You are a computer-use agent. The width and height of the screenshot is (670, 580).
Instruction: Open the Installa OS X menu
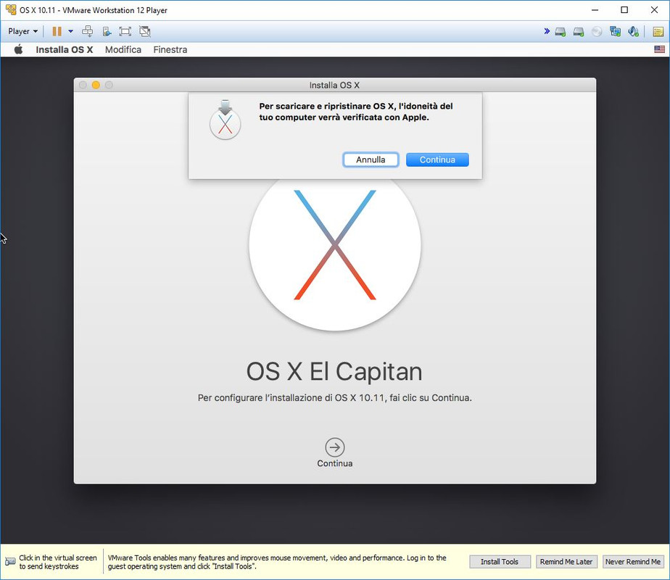65,49
